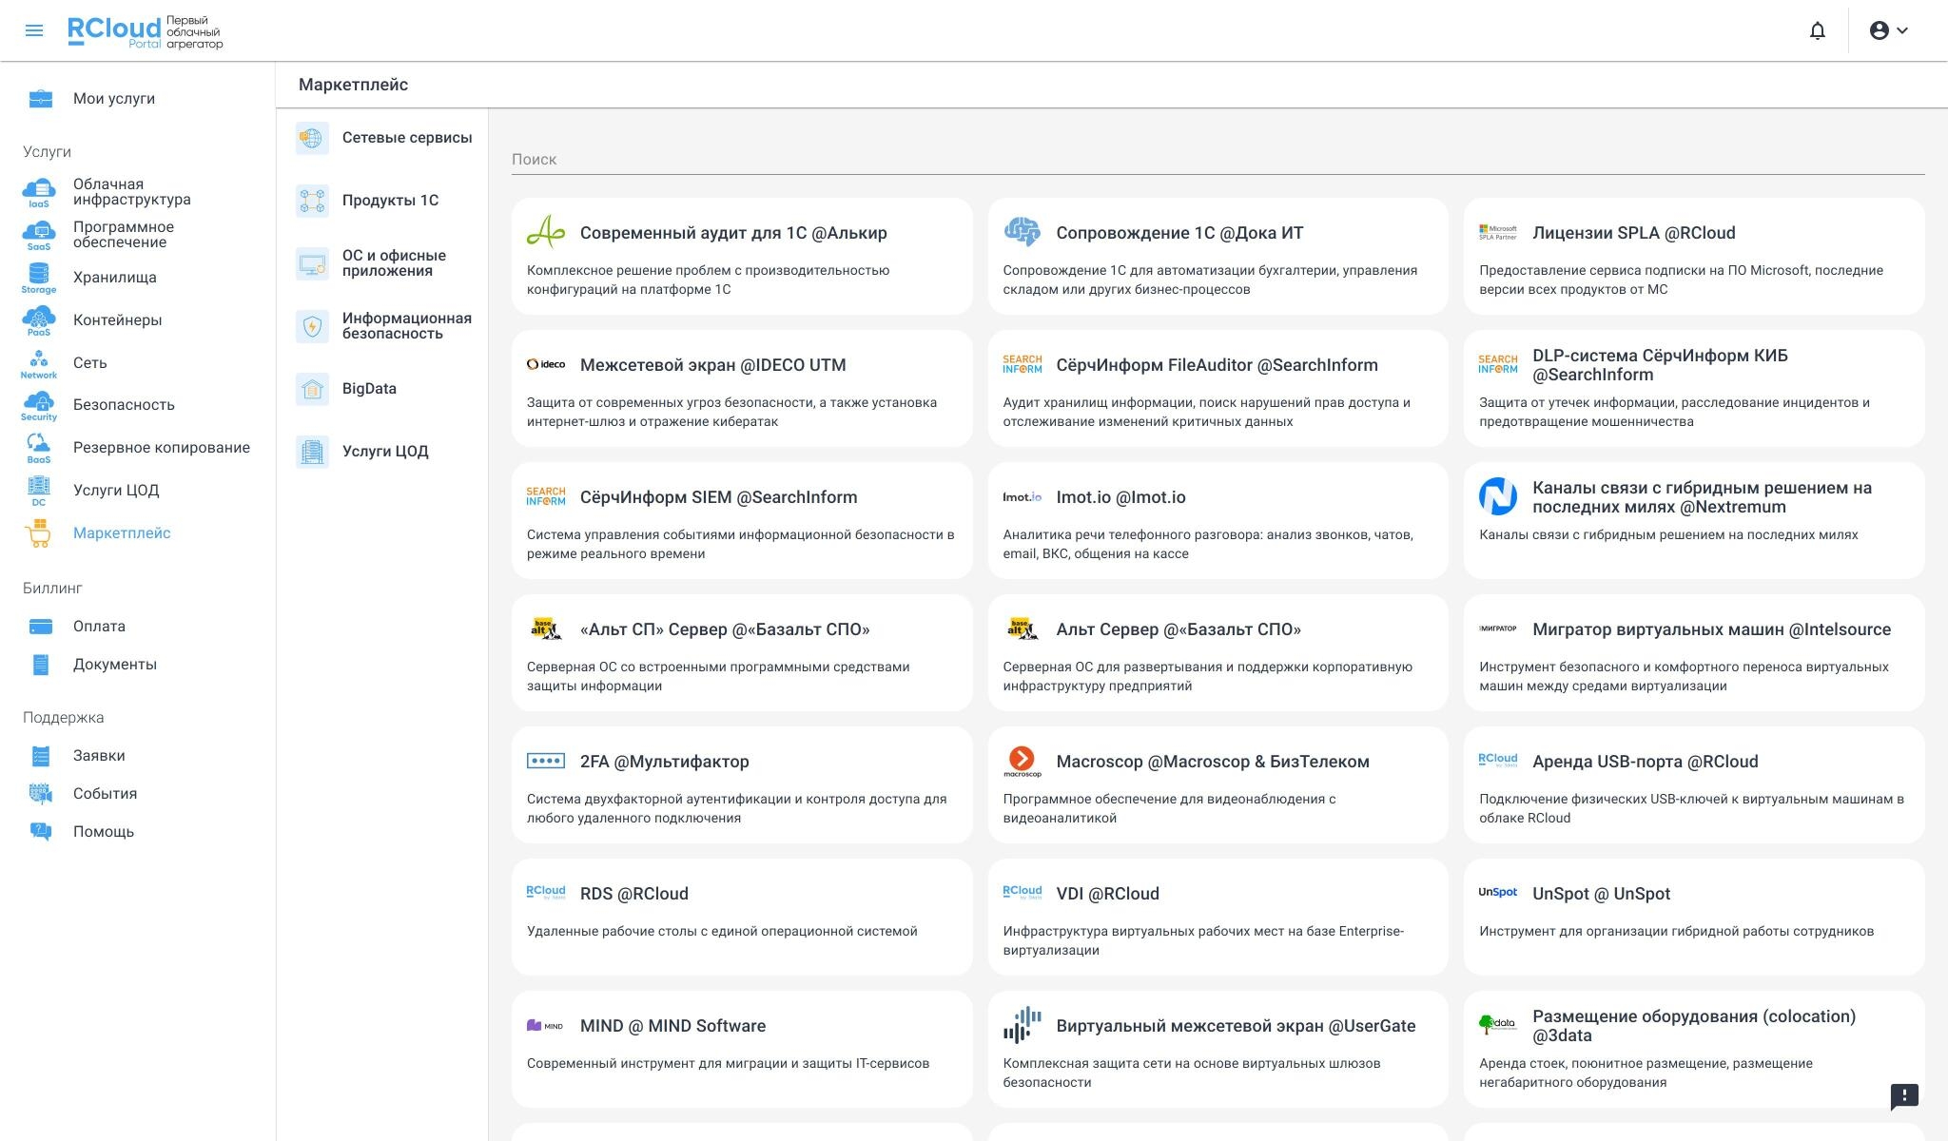Open MIND @ MIND Software card
The height and width of the screenshot is (1141, 1948).
click(742, 1049)
